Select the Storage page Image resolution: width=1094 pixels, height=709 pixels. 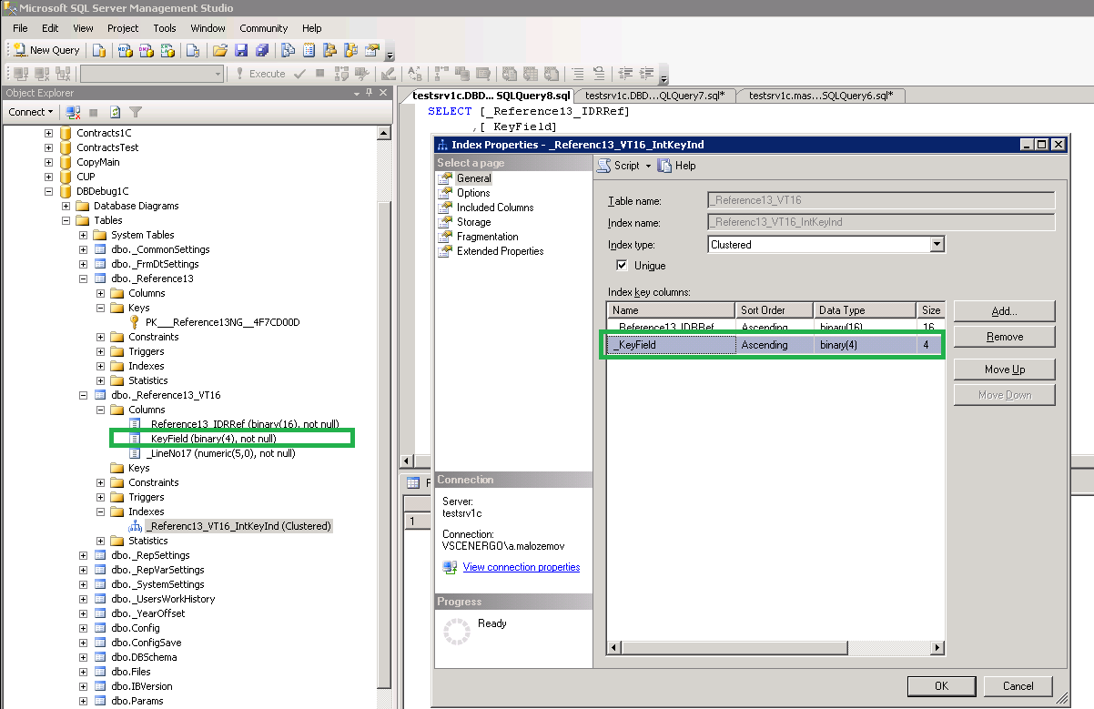(473, 222)
